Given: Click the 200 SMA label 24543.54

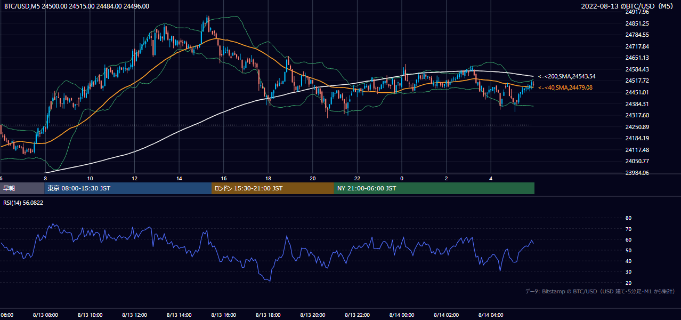Looking at the screenshot, I should [566, 77].
